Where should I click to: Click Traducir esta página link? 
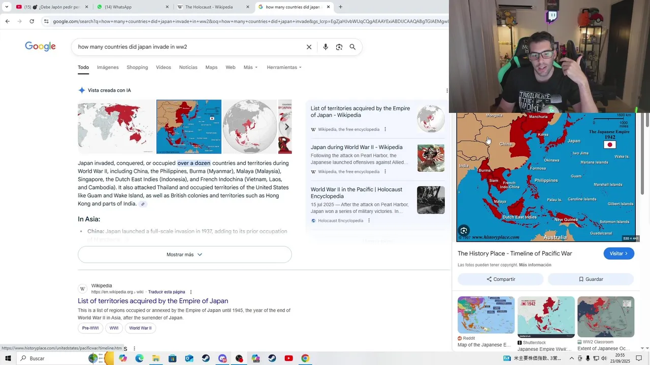tap(167, 292)
